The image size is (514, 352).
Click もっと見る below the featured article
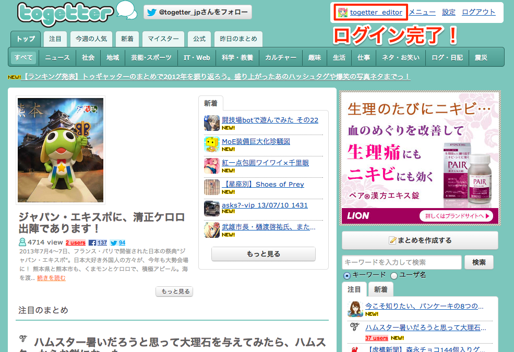coord(174,292)
